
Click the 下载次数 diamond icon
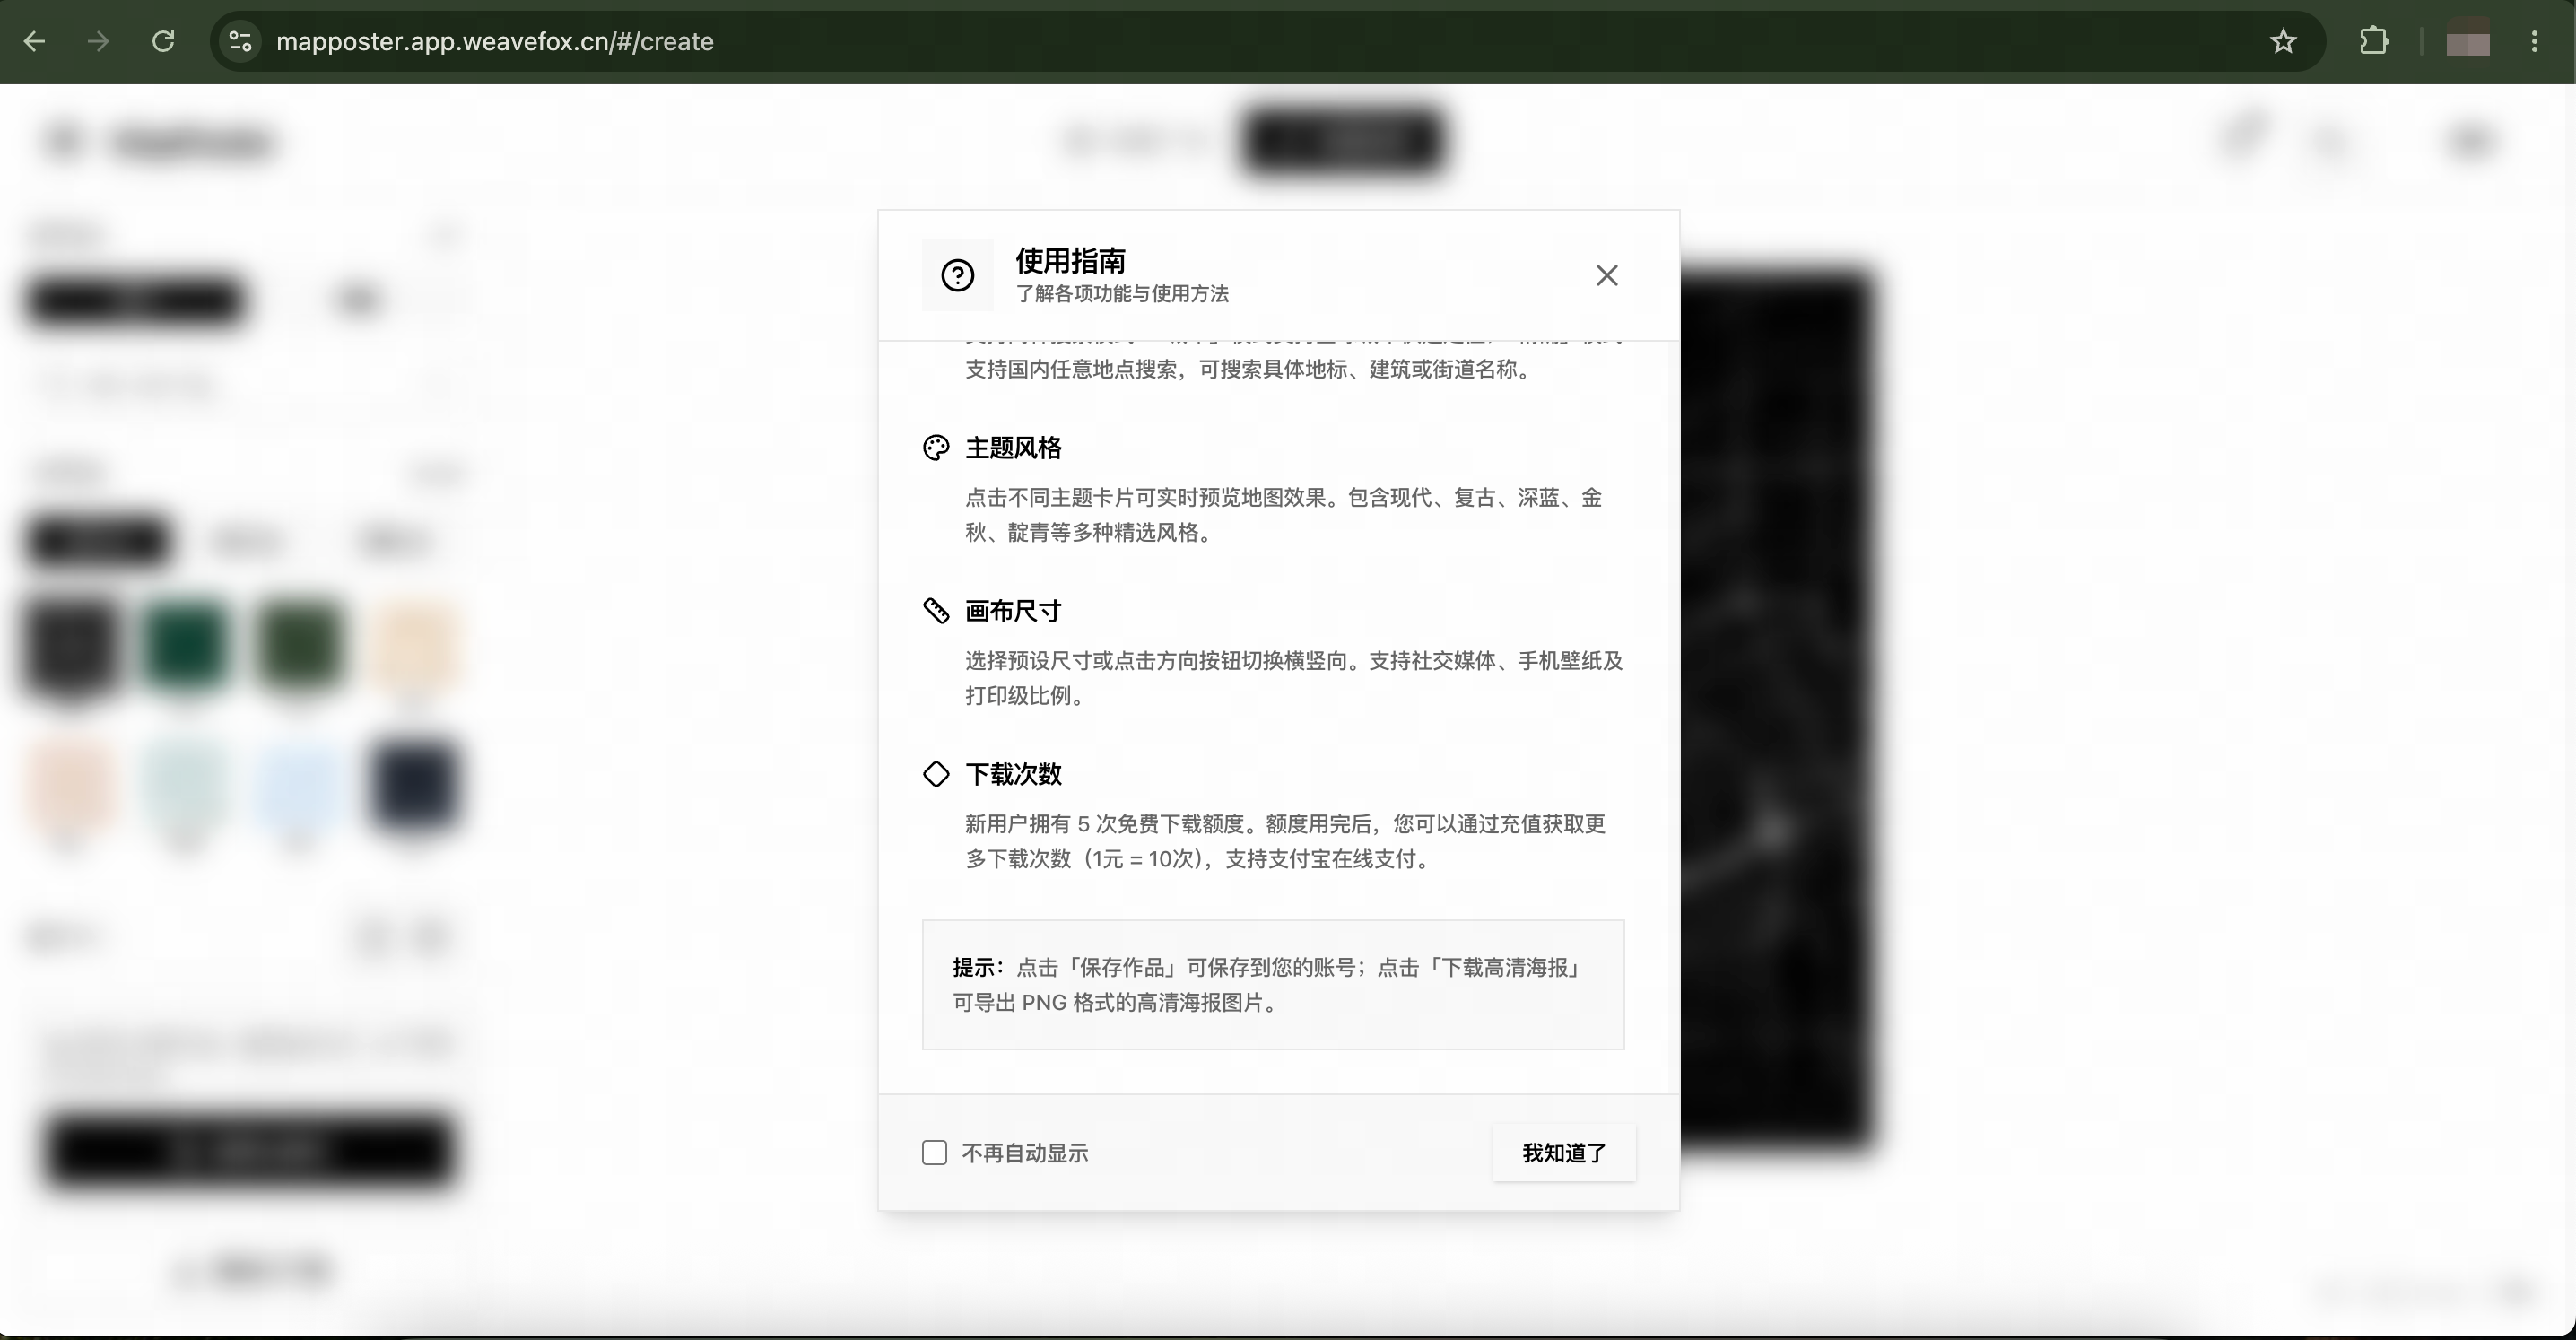936,774
